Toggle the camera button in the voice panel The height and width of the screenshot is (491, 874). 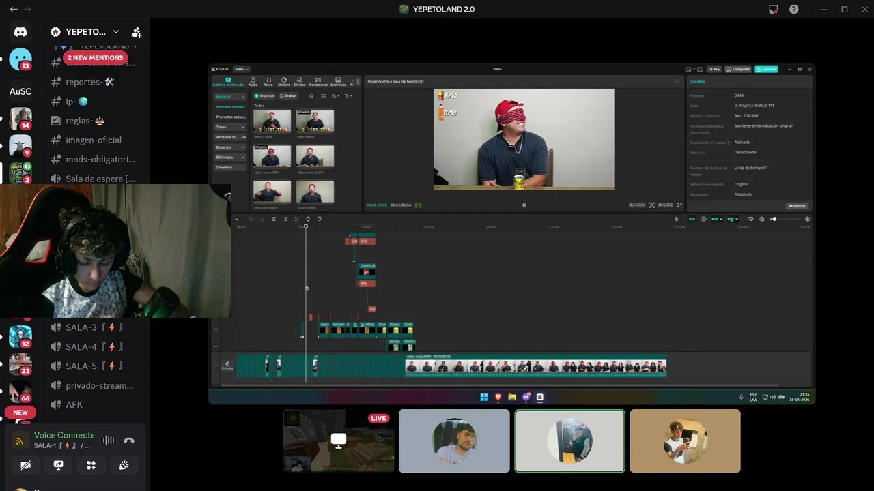(x=25, y=465)
